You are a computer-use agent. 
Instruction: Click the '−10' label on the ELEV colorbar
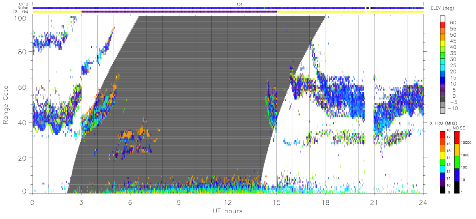(452, 108)
